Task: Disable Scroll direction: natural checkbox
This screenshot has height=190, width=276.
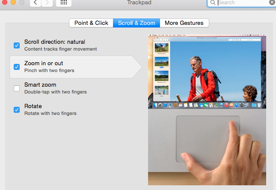Action: tap(17, 45)
